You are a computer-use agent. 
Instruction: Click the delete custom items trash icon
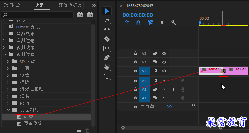pyautogui.click(x=87, y=131)
